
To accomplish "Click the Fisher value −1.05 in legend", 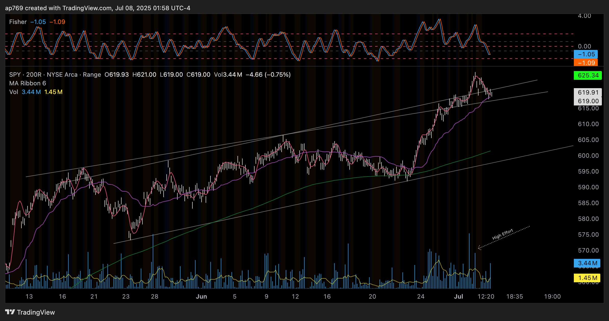I will tap(38, 22).
